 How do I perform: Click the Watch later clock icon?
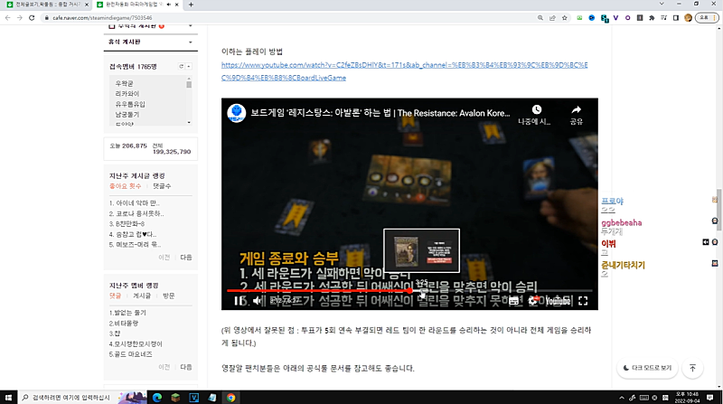[536, 109]
